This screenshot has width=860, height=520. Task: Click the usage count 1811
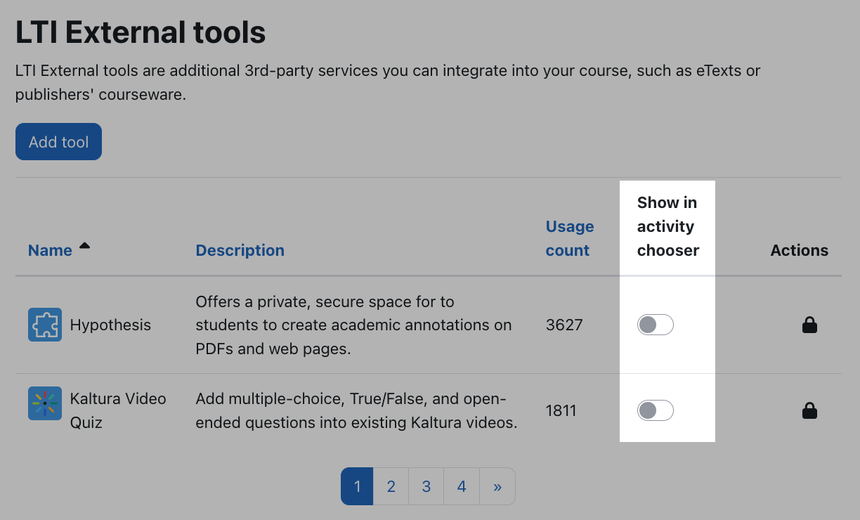[x=561, y=410]
